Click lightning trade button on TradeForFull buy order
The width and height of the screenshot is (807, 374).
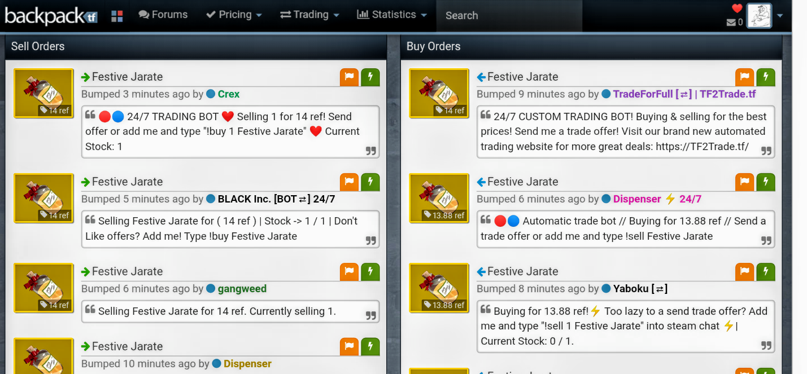(766, 77)
